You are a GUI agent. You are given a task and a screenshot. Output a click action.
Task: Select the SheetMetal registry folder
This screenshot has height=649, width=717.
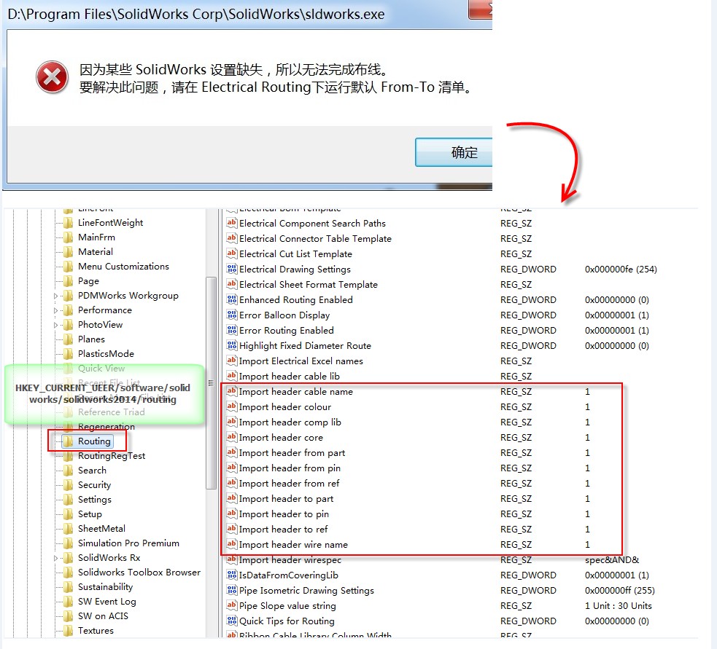pyautogui.click(x=101, y=529)
